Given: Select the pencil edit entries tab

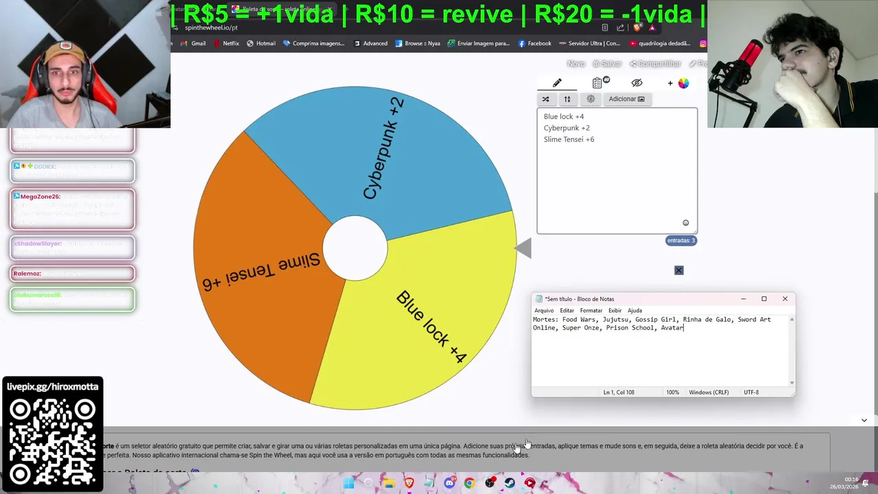Looking at the screenshot, I should pos(557,83).
